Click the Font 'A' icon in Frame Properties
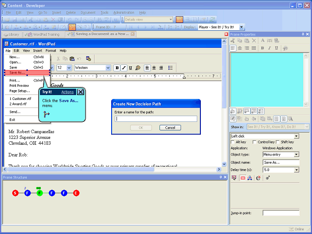Screen dimensions: 312x234 pyautogui.click(x=263, y=40)
